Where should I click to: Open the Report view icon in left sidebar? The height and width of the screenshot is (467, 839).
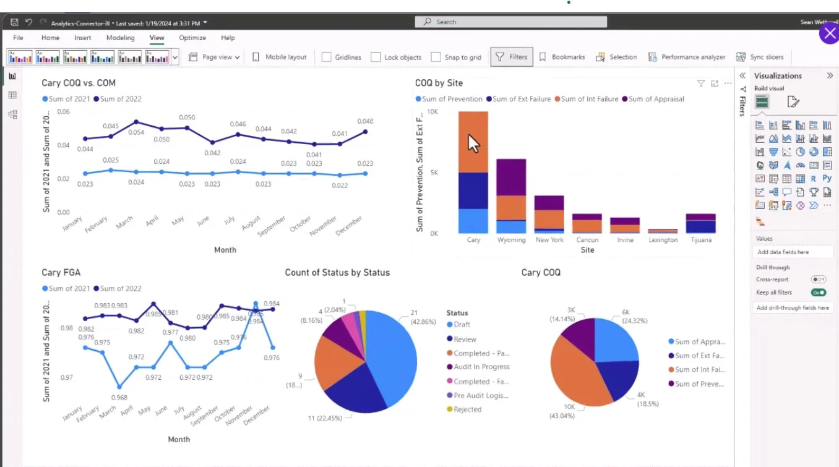tap(12, 76)
